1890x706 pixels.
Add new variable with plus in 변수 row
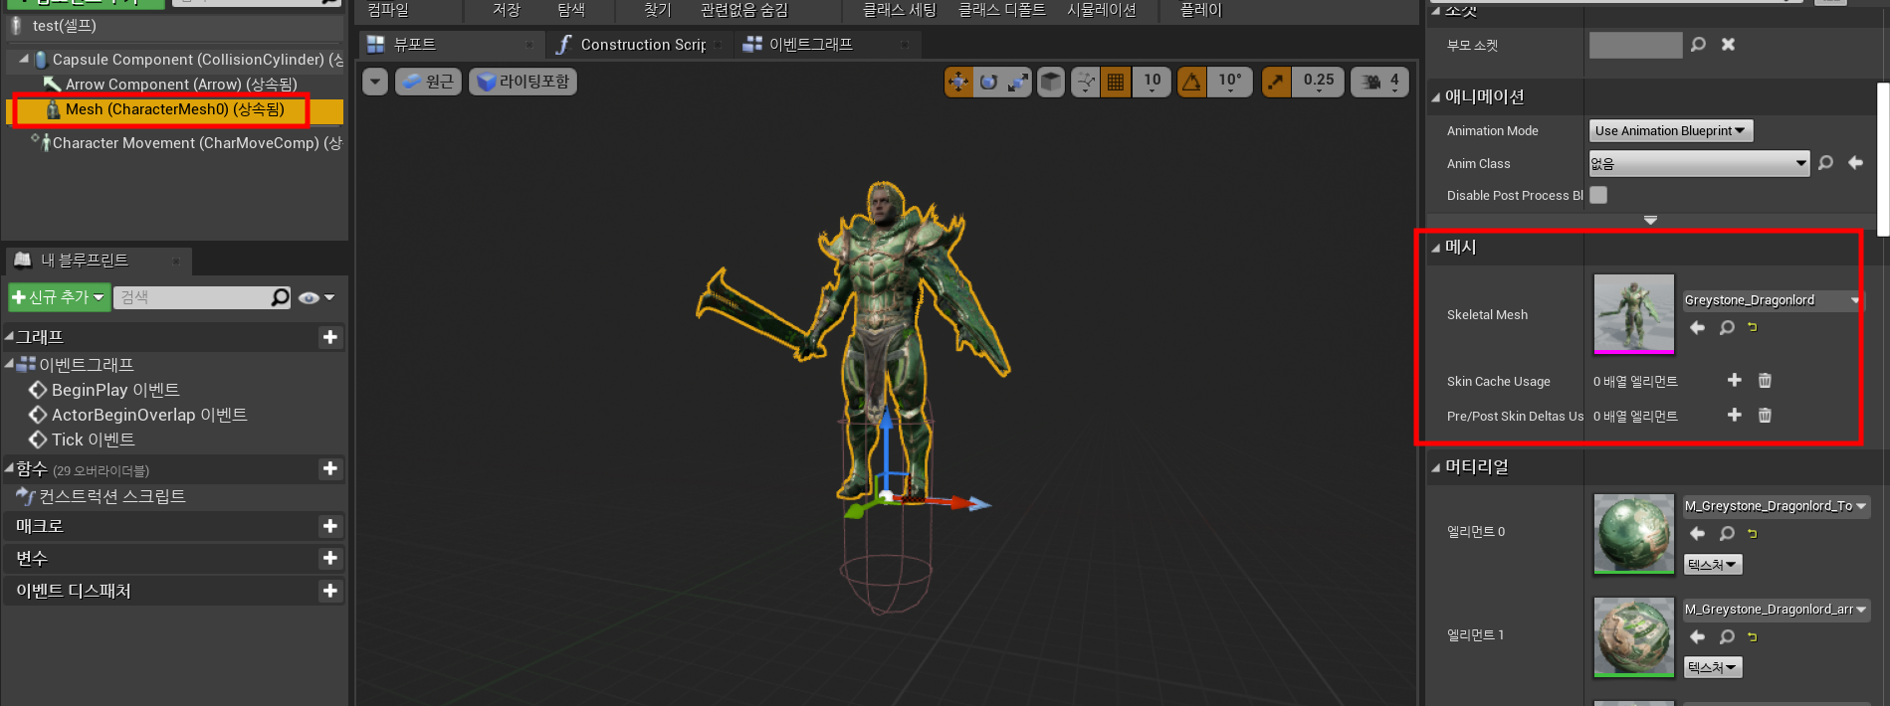[x=330, y=559]
